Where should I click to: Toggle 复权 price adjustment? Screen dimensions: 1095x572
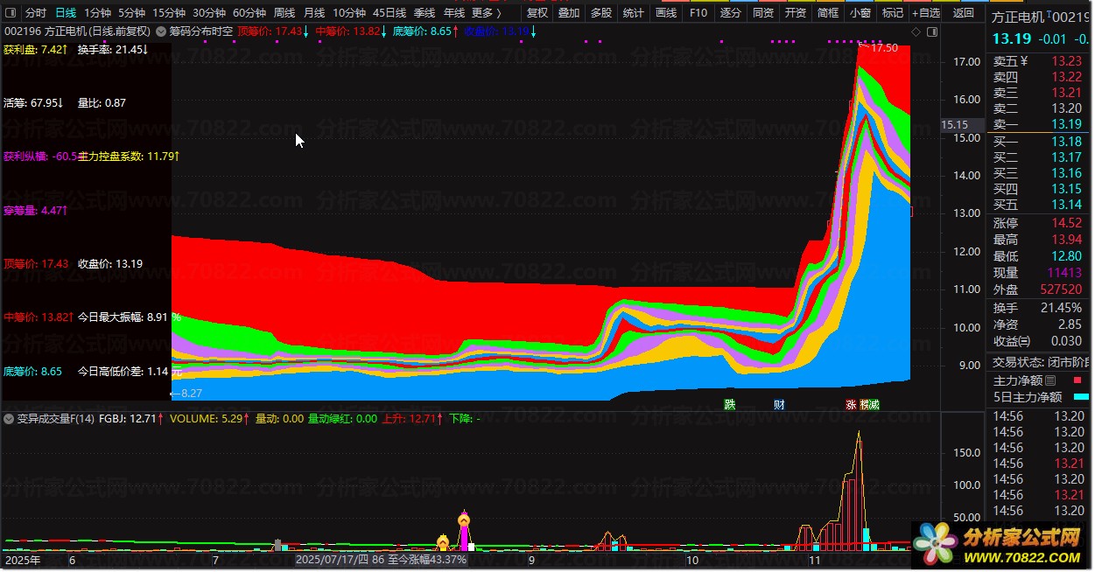pyautogui.click(x=538, y=13)
